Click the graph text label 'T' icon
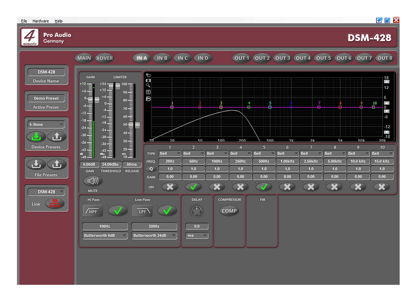 click(x=148, y=92)
